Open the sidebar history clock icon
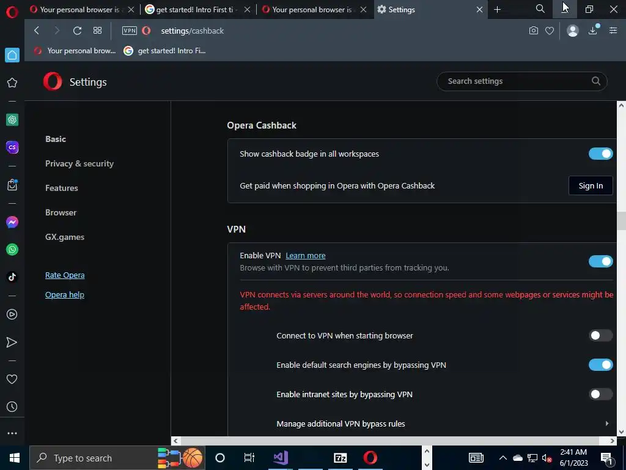 [x=12, y=406]
